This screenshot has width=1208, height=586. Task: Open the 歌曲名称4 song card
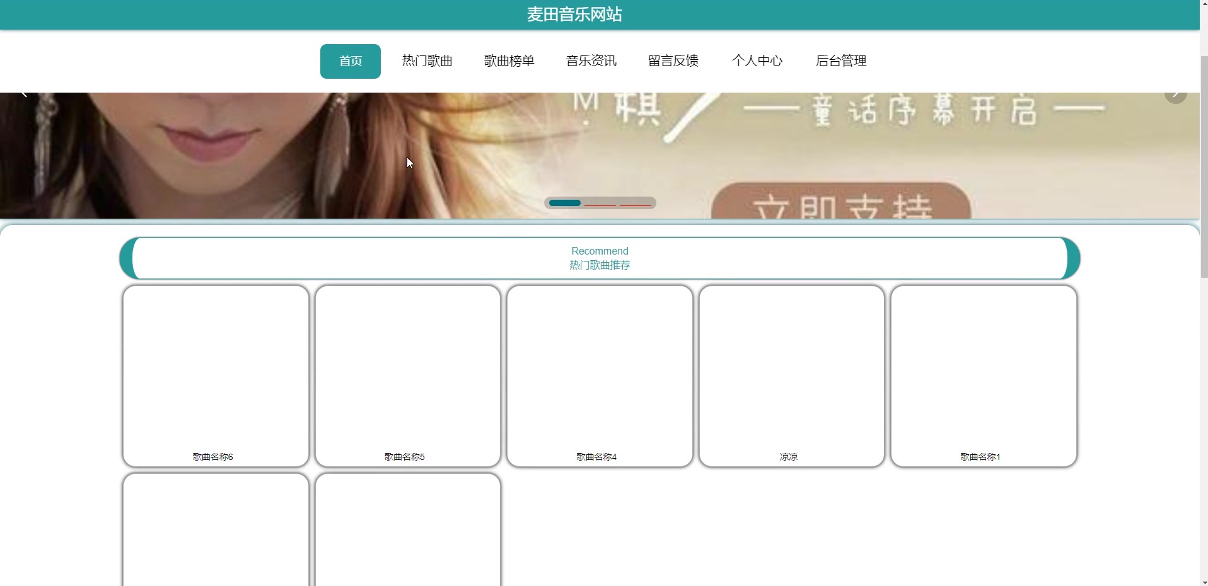tap(600, 376)
